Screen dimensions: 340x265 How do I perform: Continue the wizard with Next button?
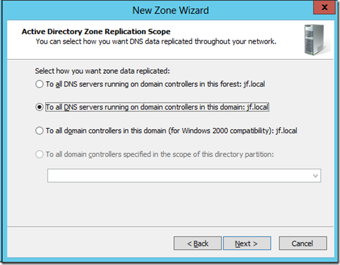[x=247, y=243]
